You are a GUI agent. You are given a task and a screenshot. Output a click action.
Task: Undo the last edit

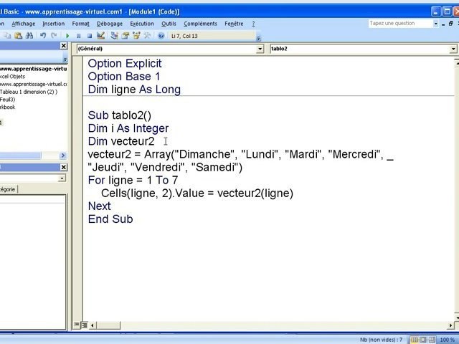43,36
